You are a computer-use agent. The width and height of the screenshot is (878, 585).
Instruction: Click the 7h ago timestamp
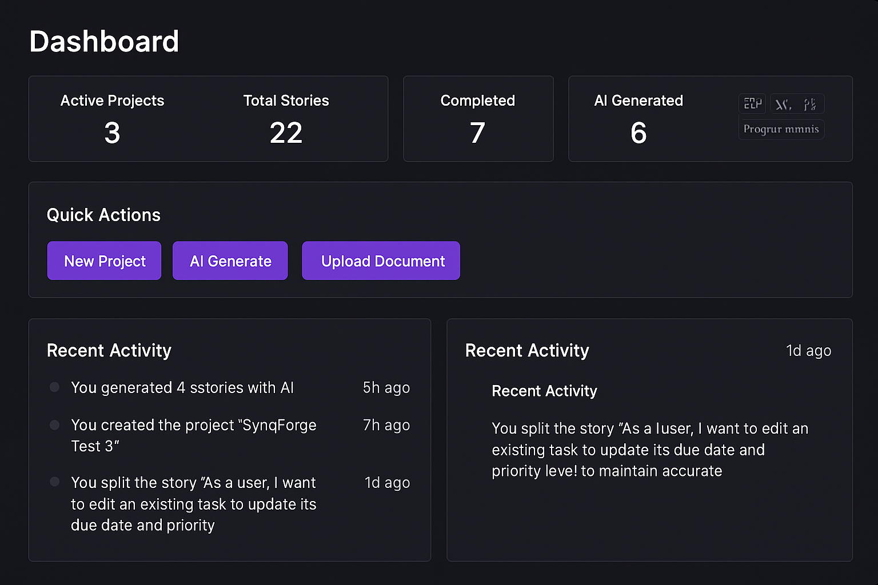point(386,425)
